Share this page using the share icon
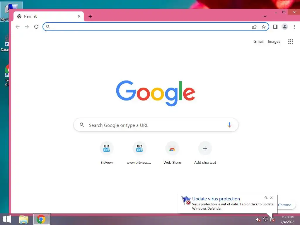 (254, 27)
